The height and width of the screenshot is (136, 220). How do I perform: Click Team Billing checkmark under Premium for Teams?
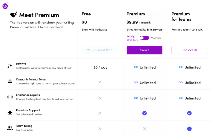(x=189, y=129)
